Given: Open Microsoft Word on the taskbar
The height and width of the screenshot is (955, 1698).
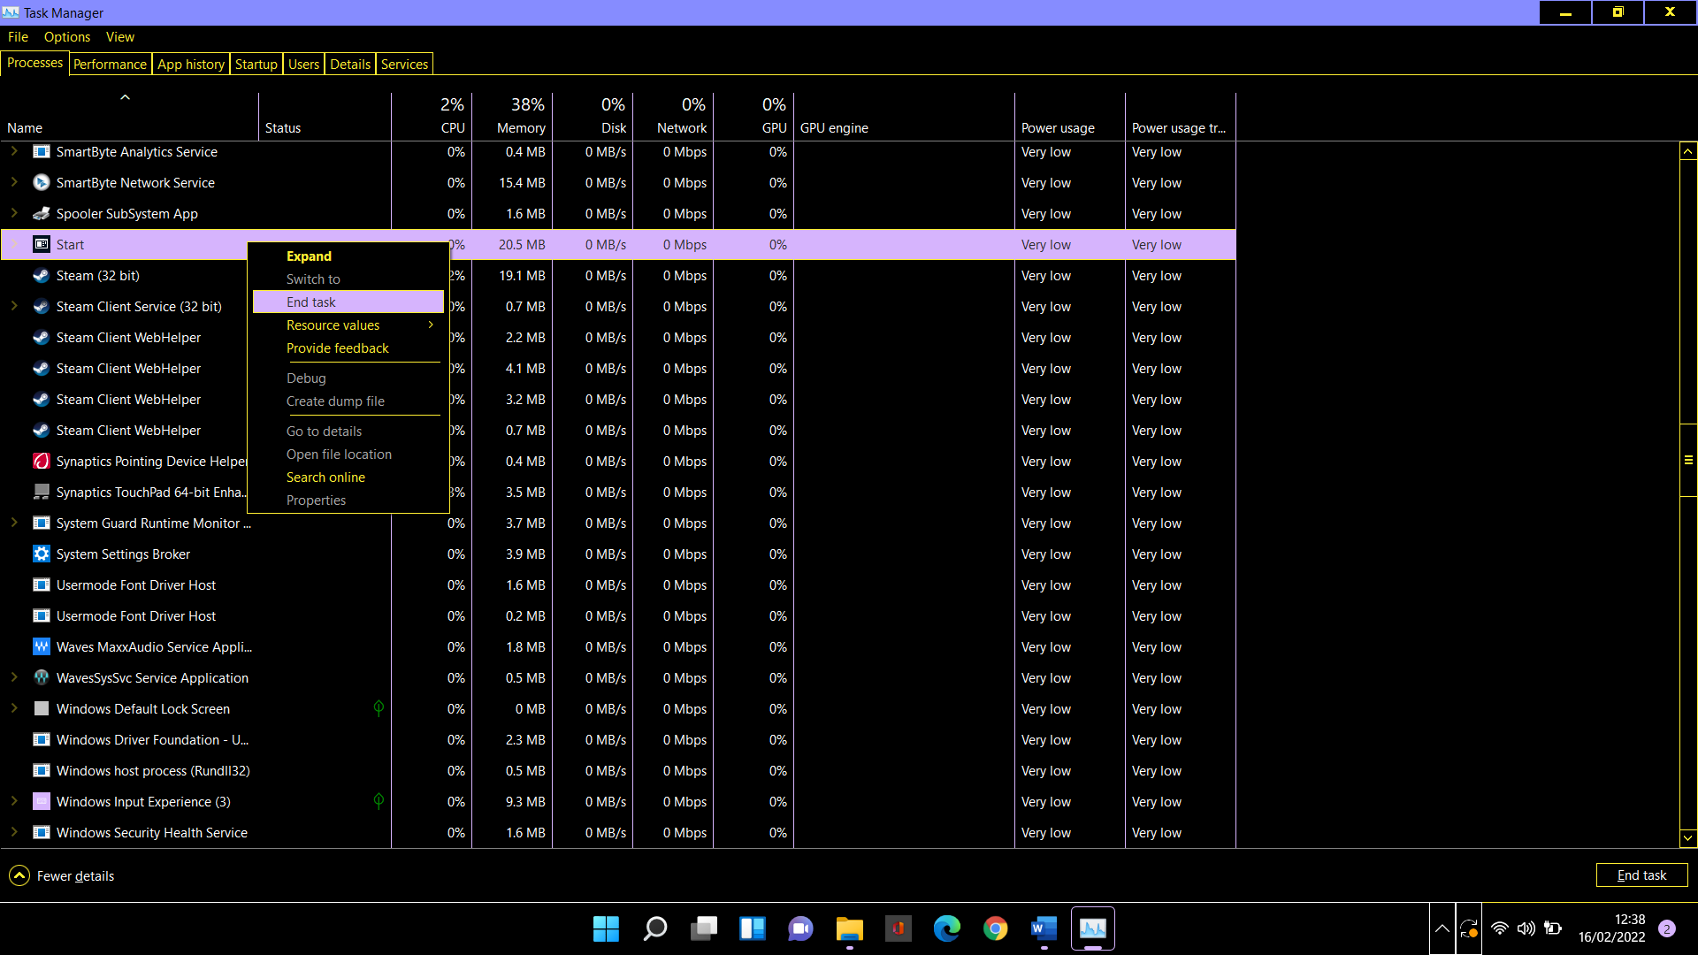Looking at the screenshot, I should 1044,928.
